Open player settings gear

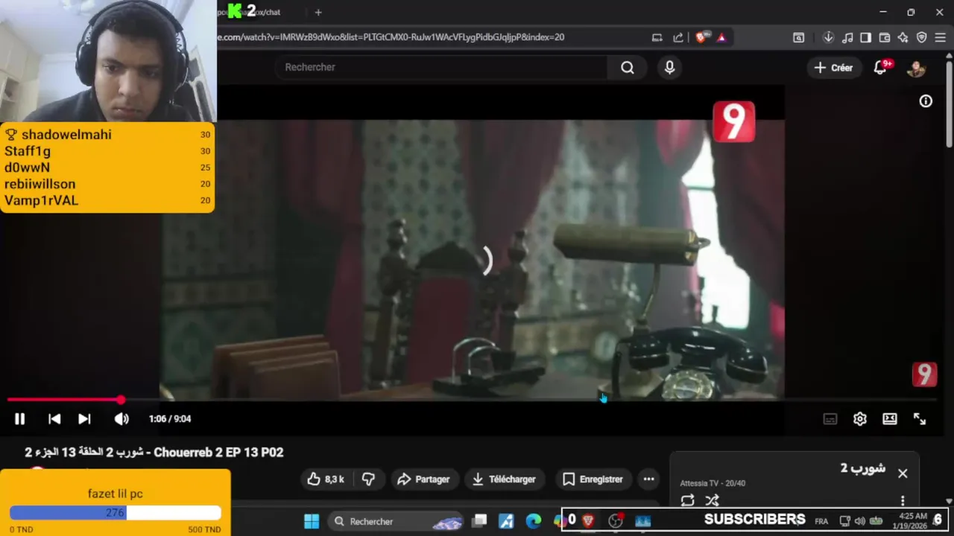point(860,419)
